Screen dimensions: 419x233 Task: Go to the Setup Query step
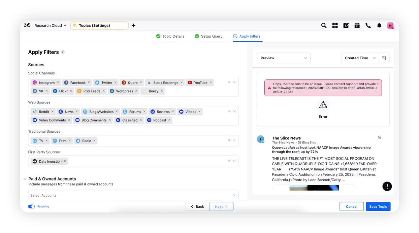(x=208, y=36)
